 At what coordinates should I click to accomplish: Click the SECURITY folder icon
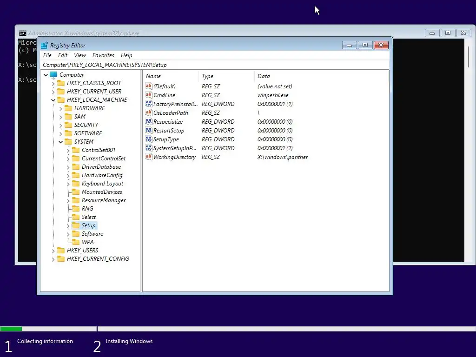point(69,125)
